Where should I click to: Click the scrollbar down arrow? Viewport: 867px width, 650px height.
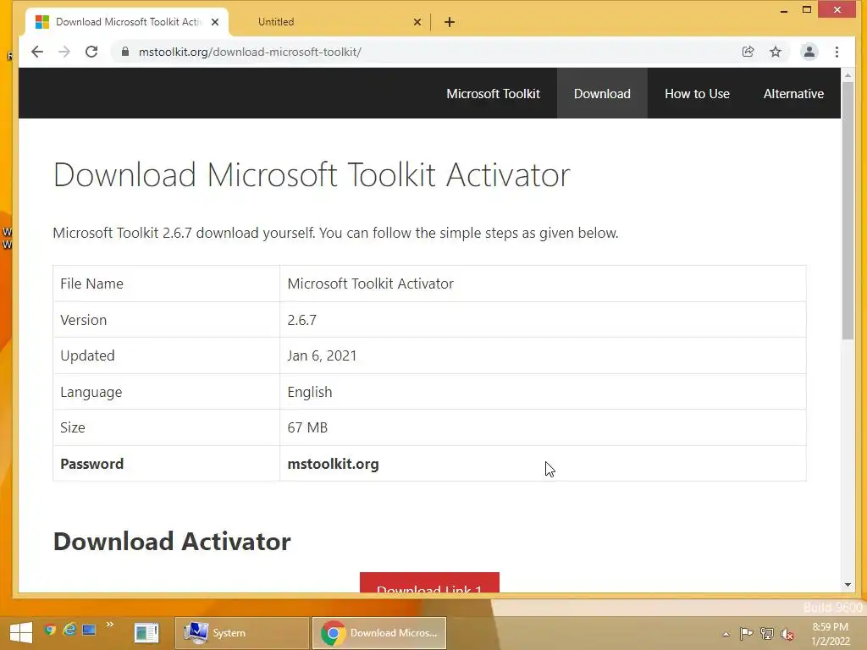(x=848, y=585)
